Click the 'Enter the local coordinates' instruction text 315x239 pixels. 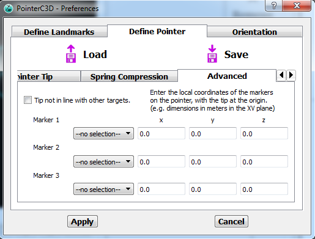pyautogui.click(x=212, y=100)
